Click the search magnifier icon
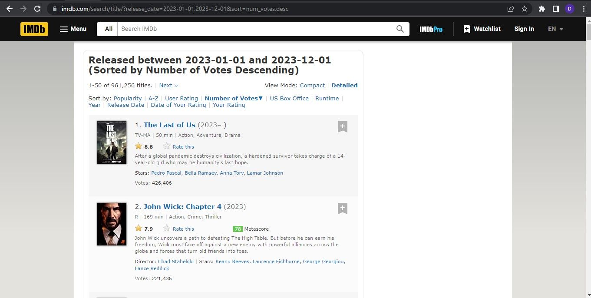This screenshot has height=298, width=591. pyautogui.click(x=400, y=29)
